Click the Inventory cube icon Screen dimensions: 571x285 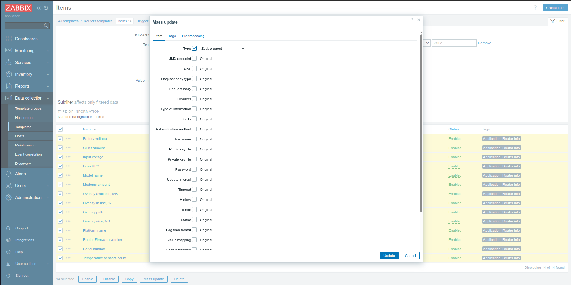[x=9, y=74]
